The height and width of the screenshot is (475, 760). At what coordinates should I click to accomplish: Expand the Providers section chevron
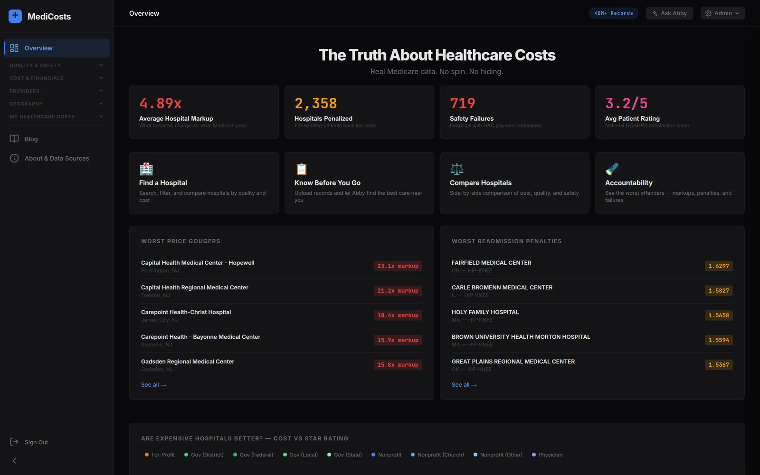[x=101, y=91]
